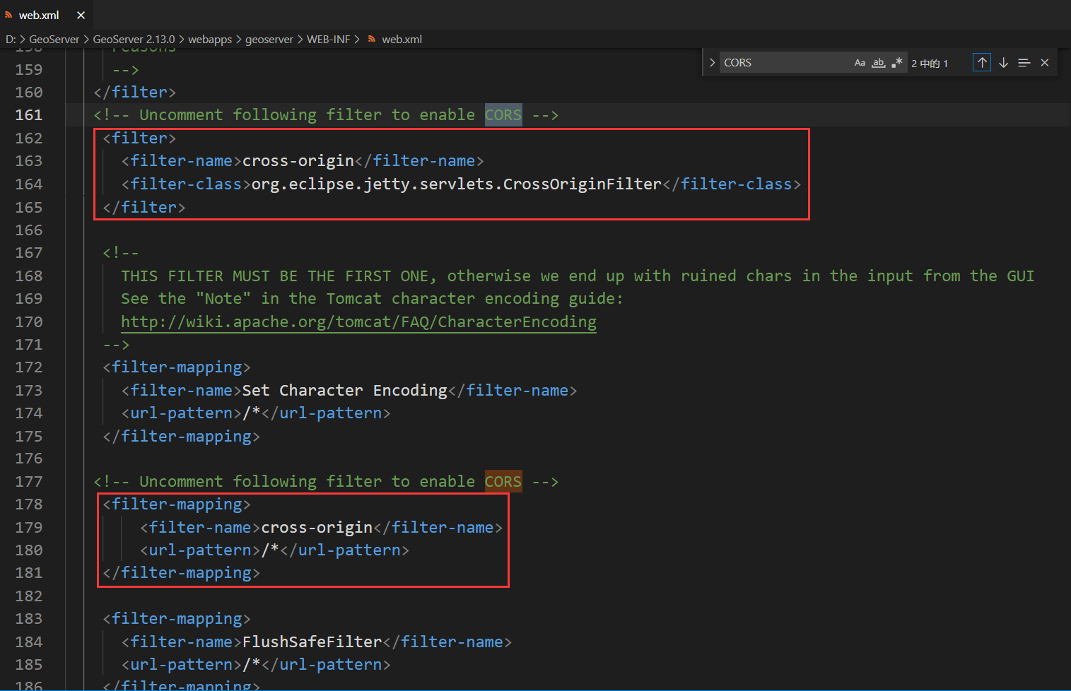Toggle Match Case (Aa) in the search widget

(x=860, y=62)
